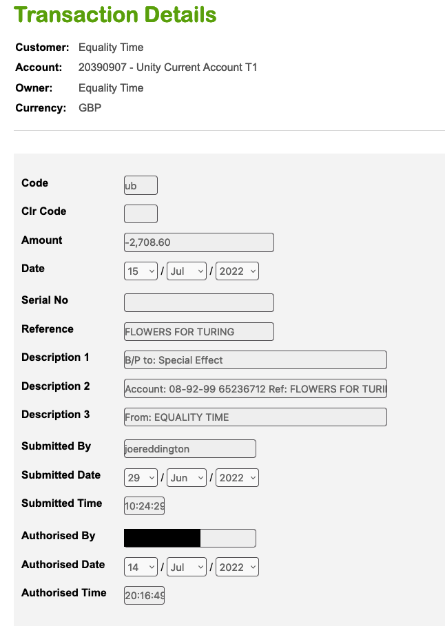
Task: Open the Date month dropdown showing Jul
Action: pos(187,271)
